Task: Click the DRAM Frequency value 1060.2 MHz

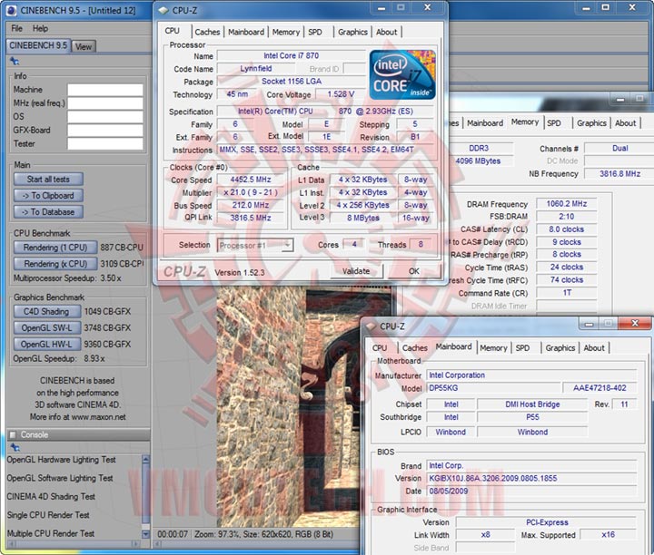Action: 567,204
